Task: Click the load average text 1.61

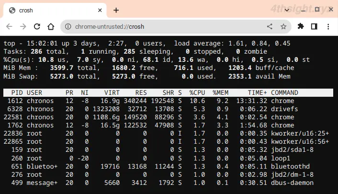Action: click(x=236, y=44)
